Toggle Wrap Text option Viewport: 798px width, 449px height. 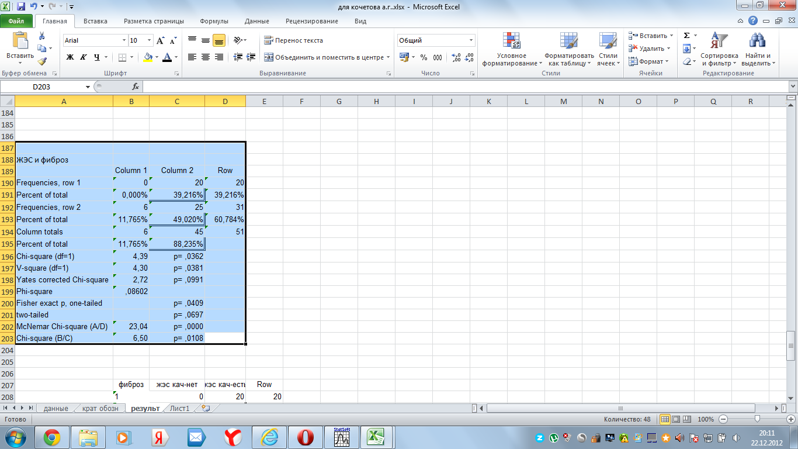[x=293, y=40]
